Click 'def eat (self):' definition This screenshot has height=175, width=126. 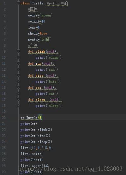click(x=42, y=87)
